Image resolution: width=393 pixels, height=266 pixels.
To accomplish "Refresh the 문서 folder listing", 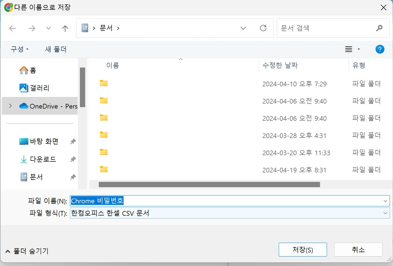I will (263, 28).
